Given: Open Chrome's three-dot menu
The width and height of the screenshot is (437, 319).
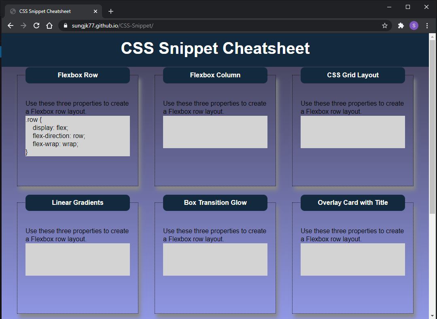Looking at the screenshot, I should point(427,26).
